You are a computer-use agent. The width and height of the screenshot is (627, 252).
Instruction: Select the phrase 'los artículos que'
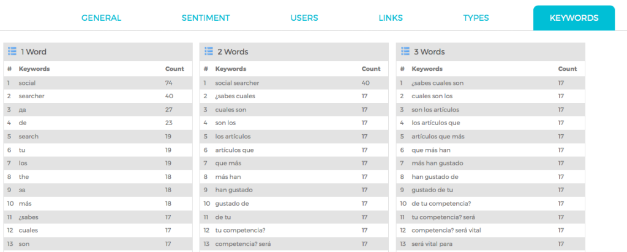pyautogui.click(x=436, y=123)
